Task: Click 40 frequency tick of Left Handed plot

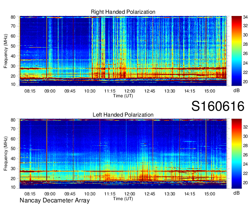Action: pyautogui.click(x=13, y=159)
